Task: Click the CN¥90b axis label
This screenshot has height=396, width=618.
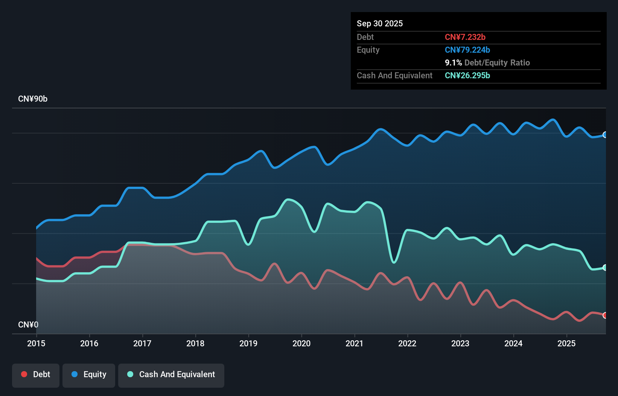Action: (33, 99)
